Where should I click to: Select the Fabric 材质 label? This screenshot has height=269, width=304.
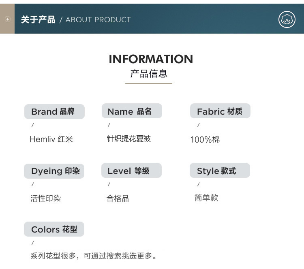(x=220, y=111)
